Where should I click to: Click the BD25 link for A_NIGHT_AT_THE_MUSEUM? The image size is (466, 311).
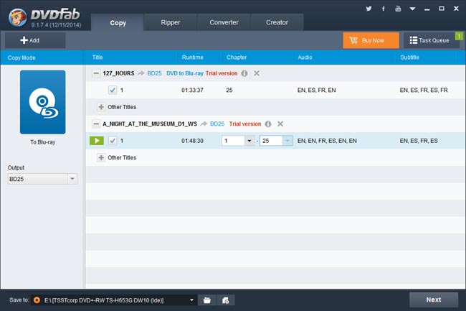pos(217,124)
